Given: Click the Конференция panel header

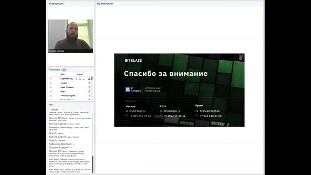Looking at the screenshot, I should [56, 3].
